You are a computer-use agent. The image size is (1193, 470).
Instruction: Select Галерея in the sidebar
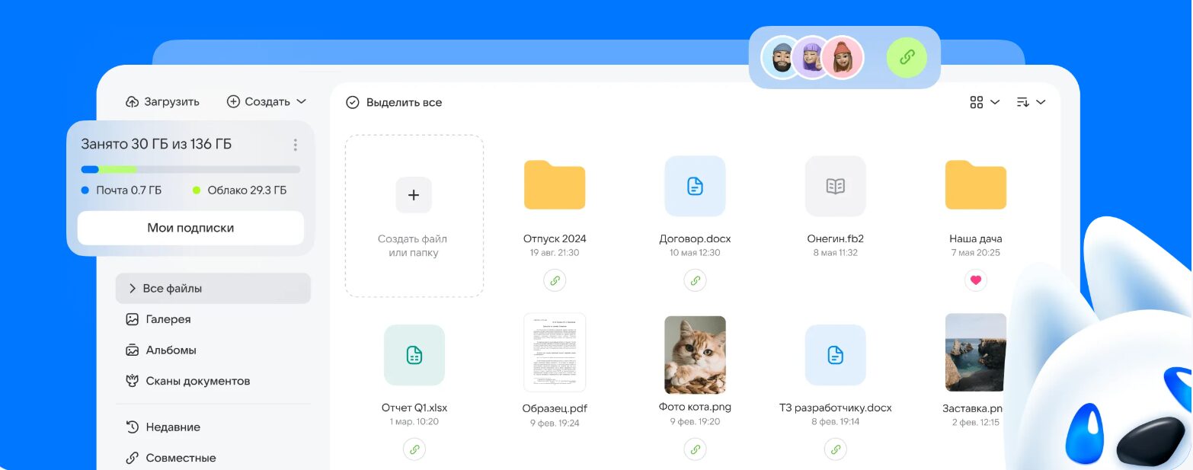point(168,319)
